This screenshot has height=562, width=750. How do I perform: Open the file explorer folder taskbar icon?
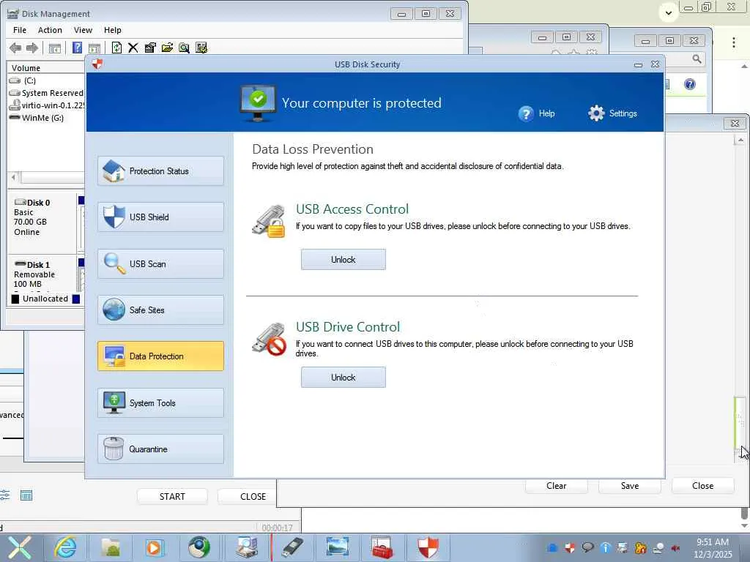[111, 547]
